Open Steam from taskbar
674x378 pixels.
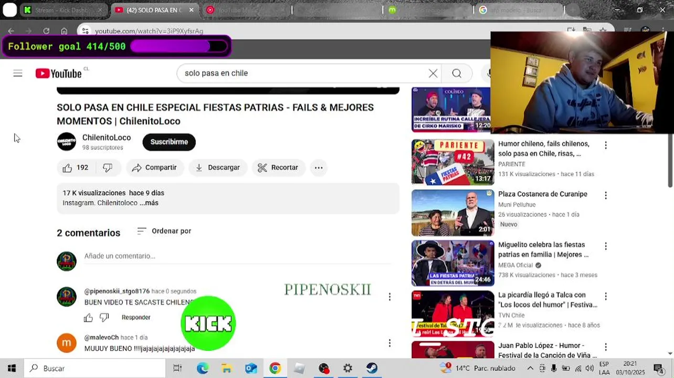[x=372, y=369]
